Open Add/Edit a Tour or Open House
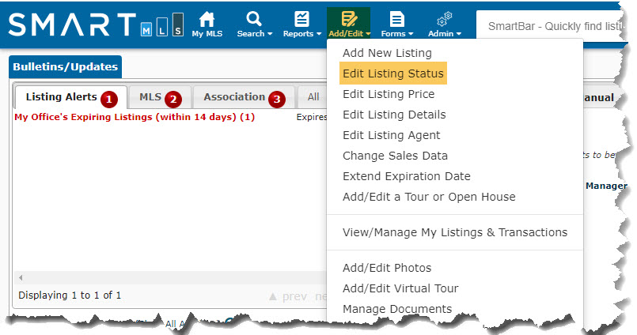 tap(429, 197)
